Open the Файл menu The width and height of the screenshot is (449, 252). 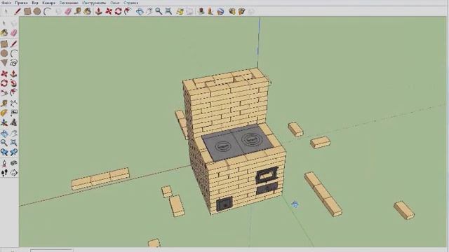coord(6,3)
